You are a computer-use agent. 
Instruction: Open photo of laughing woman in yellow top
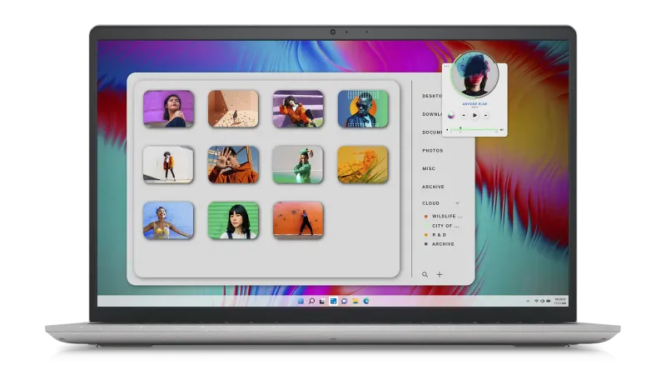pos(169,220)
